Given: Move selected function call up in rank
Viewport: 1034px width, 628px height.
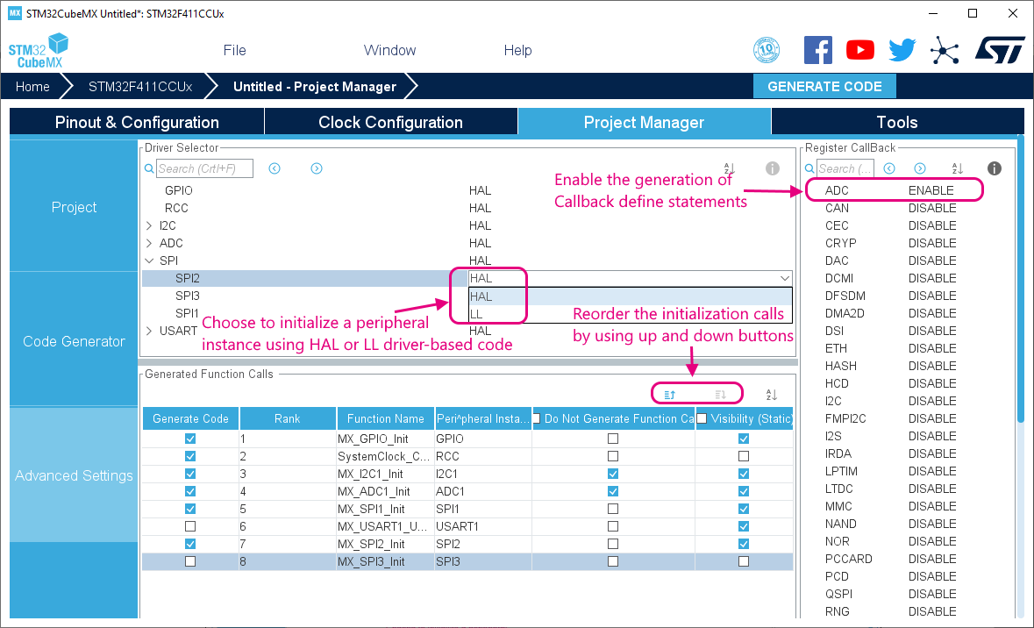Looking at the screenshot, I should click(x=670, y=395).
